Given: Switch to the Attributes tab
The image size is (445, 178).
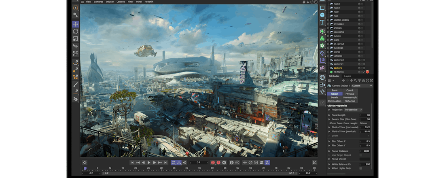Looking at the screenshot, I should [334, 76].
